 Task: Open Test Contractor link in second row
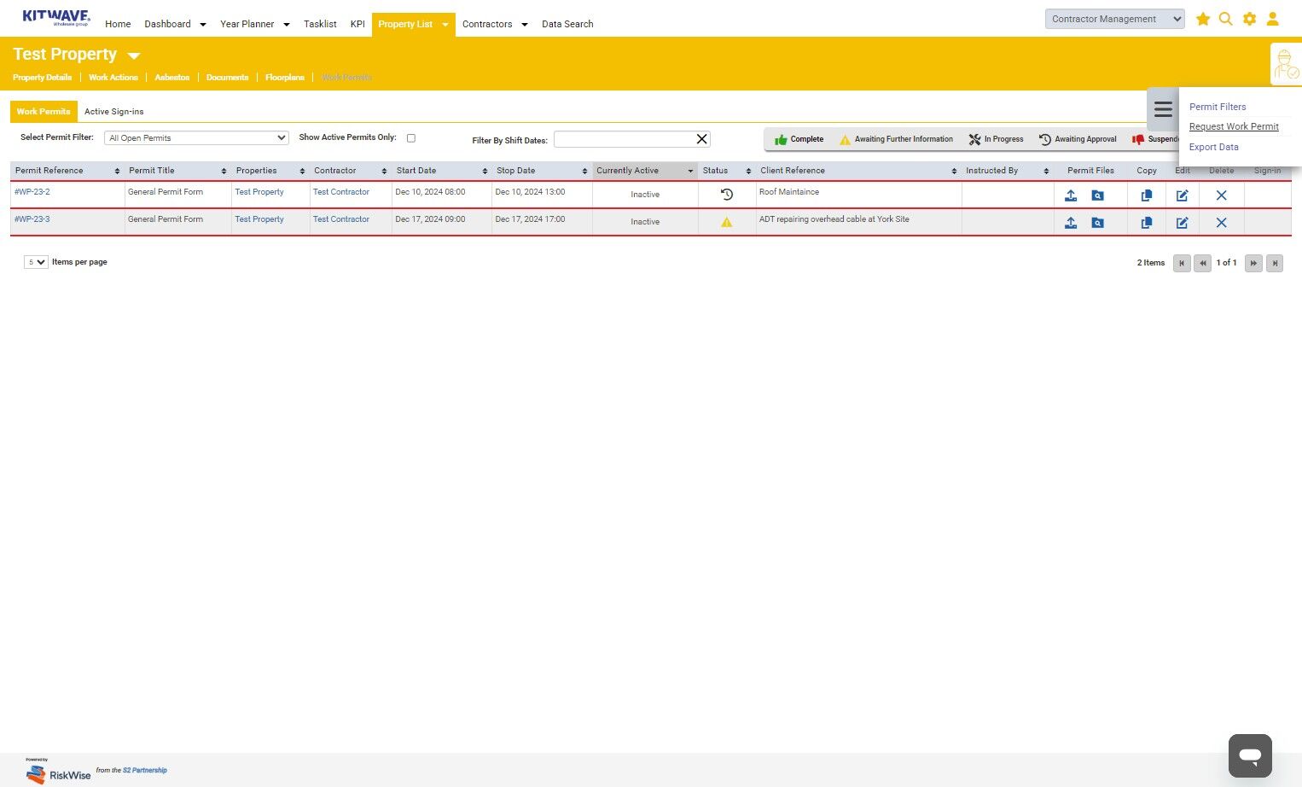(341, 219)
